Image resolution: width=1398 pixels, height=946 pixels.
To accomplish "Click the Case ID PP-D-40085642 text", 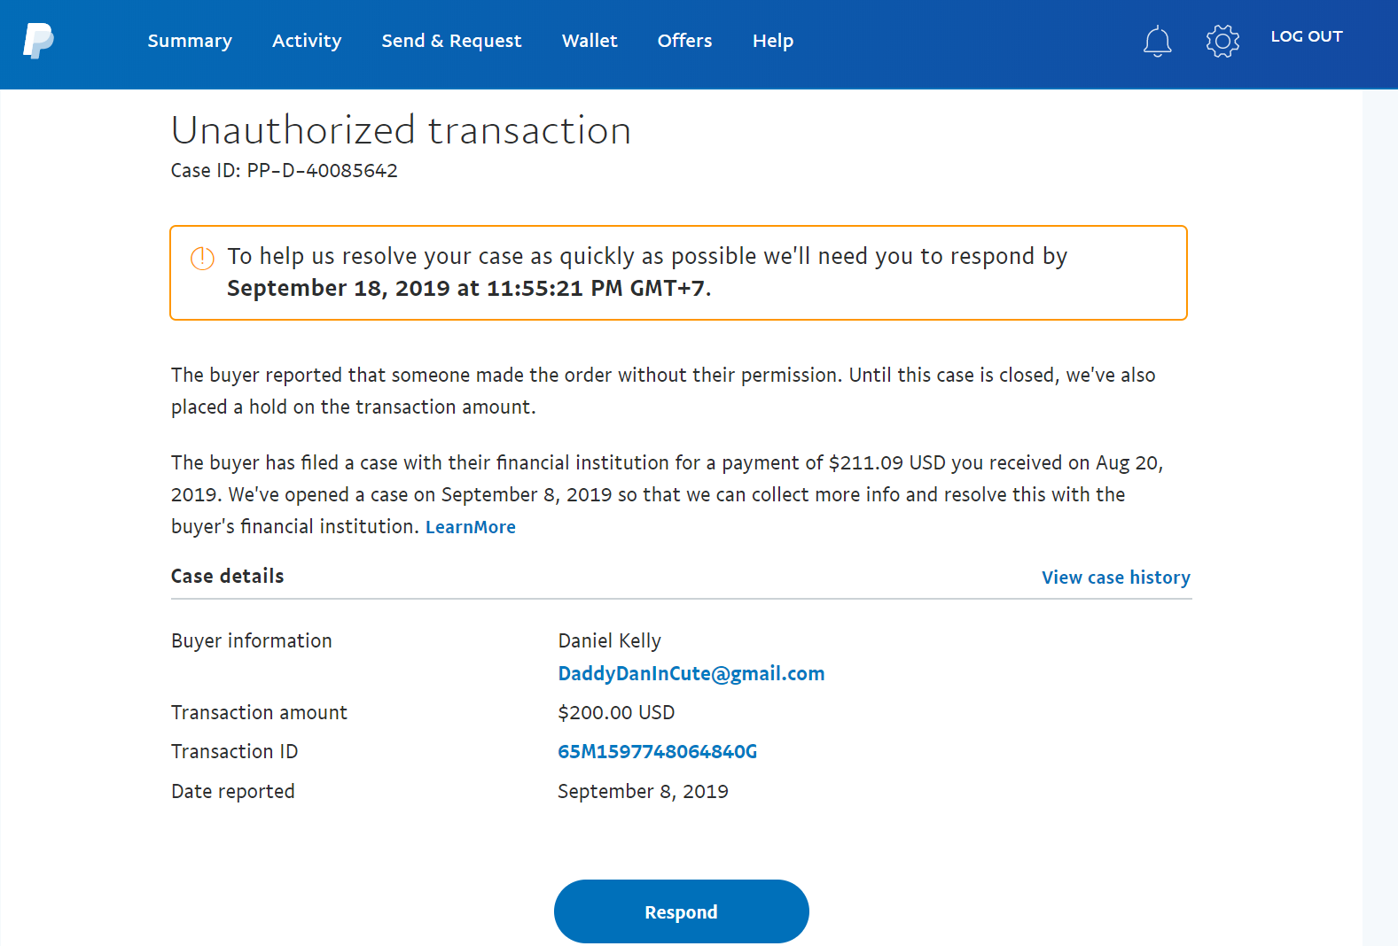I will 284,171.
